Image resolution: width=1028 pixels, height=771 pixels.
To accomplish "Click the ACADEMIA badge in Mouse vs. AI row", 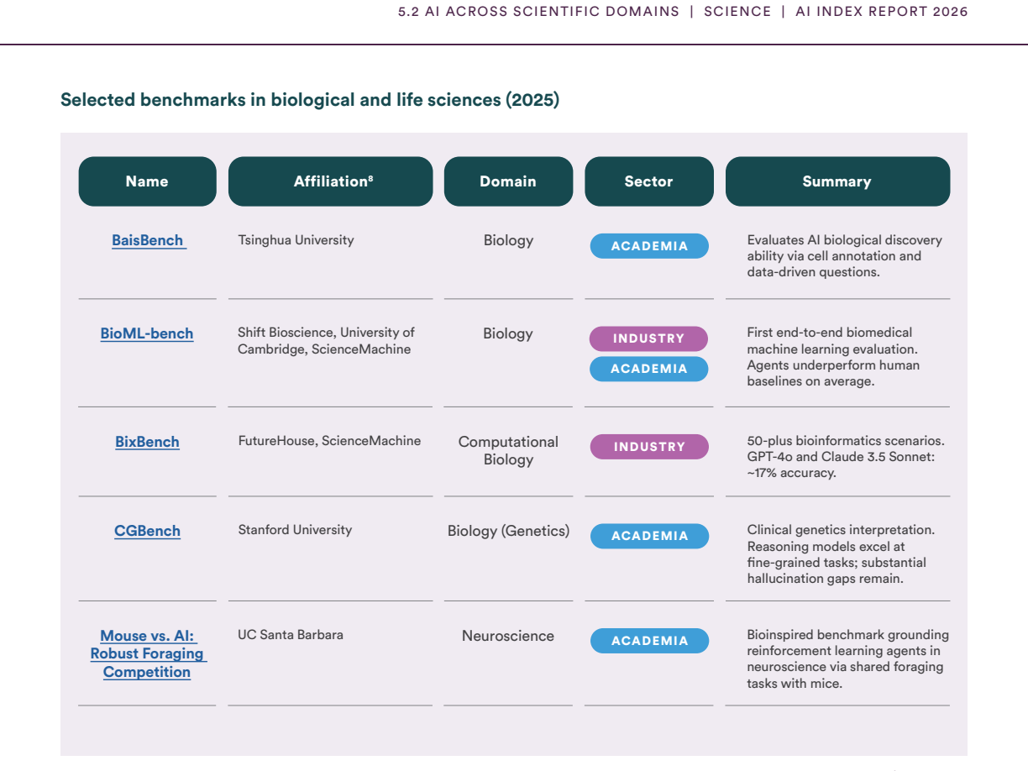I will pyautogui.click(x=649, y=641).
